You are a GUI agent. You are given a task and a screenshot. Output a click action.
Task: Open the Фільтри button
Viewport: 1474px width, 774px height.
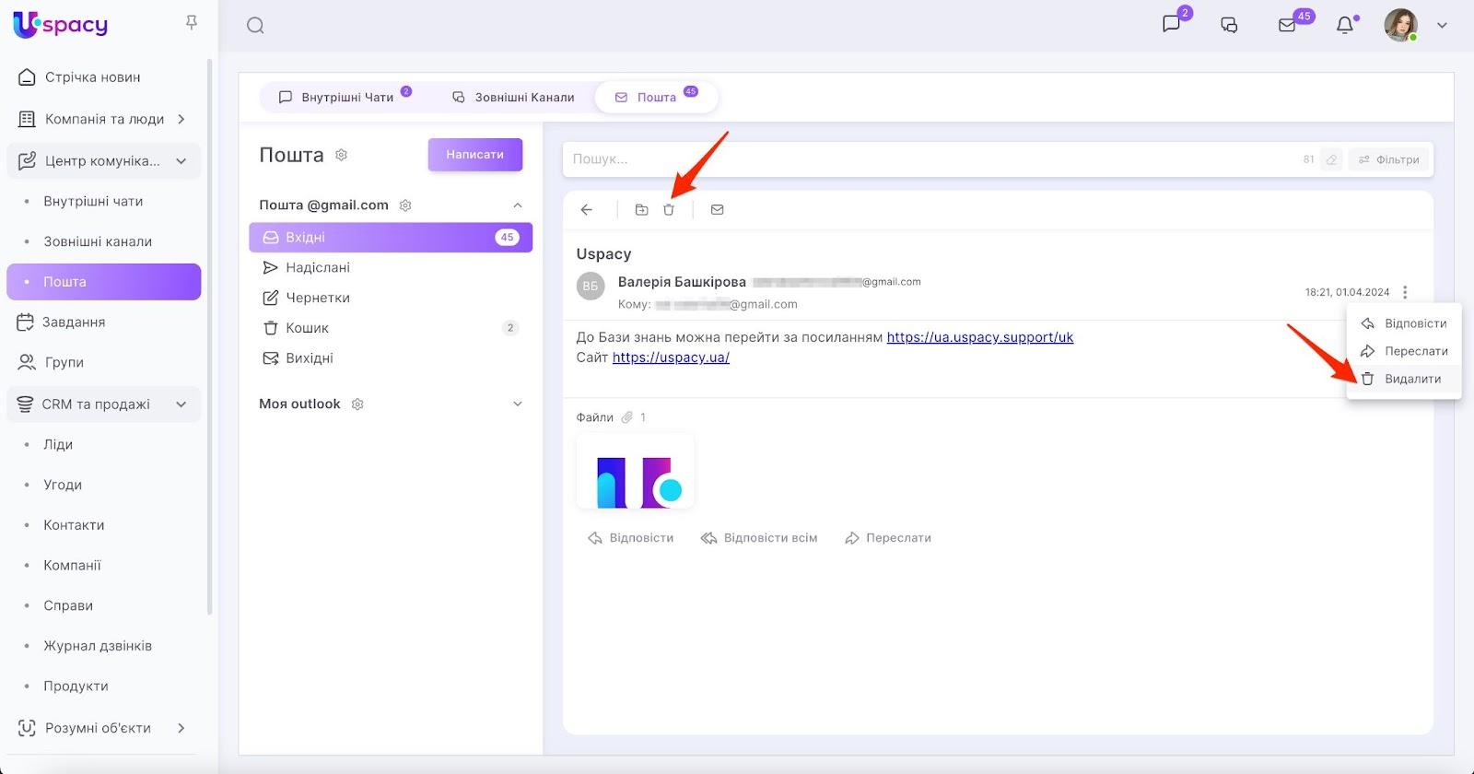pos(1389,159)
